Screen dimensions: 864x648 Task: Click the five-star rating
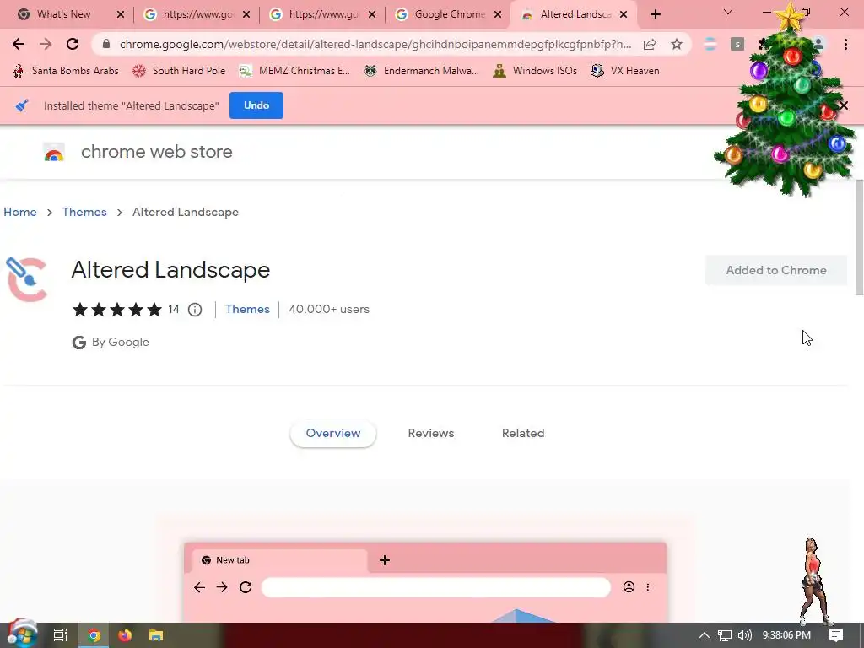[x=116, y=309]
